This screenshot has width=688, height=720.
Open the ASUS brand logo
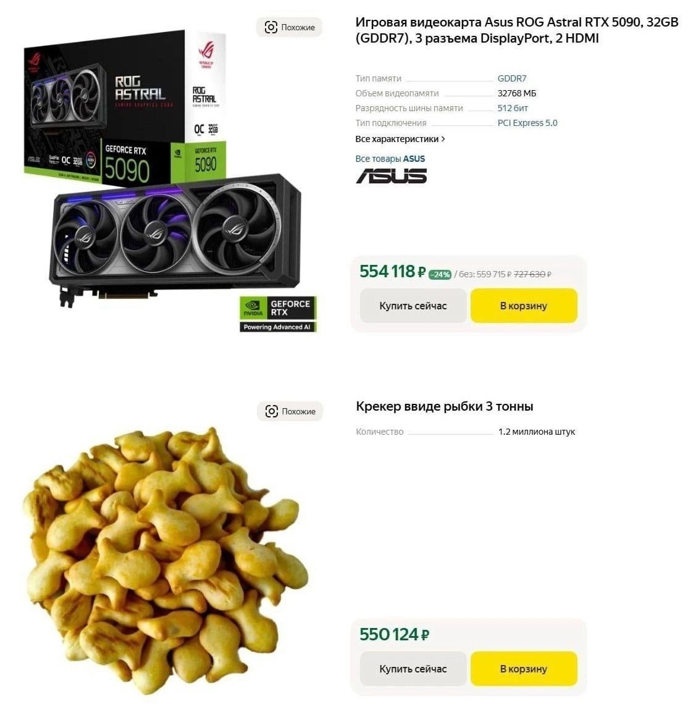[392, 176]
